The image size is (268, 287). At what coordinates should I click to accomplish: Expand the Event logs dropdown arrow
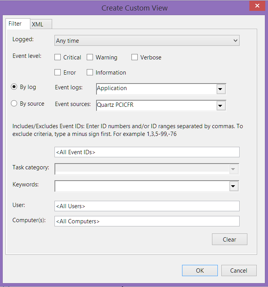pyautogui.click(x=221, y=89)
